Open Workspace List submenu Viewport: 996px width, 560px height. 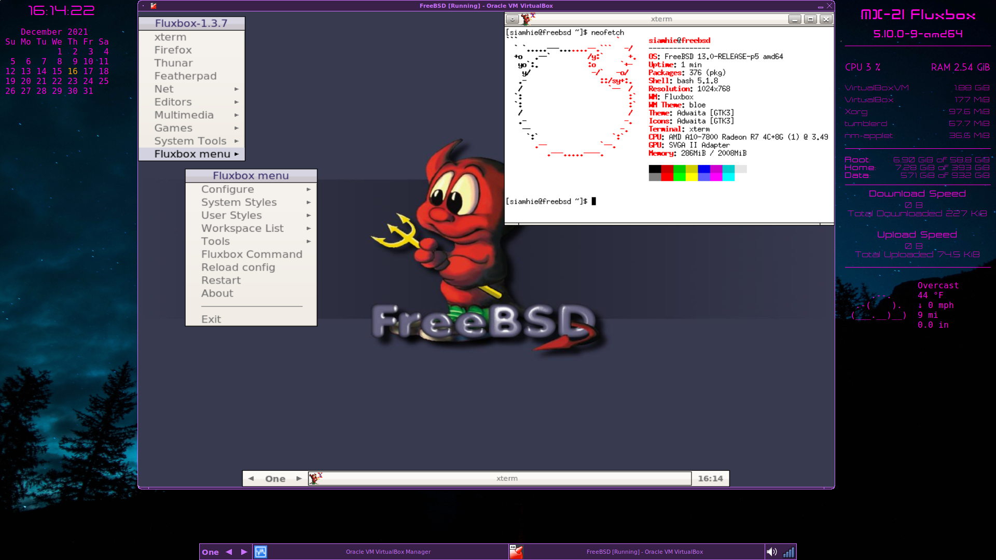[x=251, y=228]
